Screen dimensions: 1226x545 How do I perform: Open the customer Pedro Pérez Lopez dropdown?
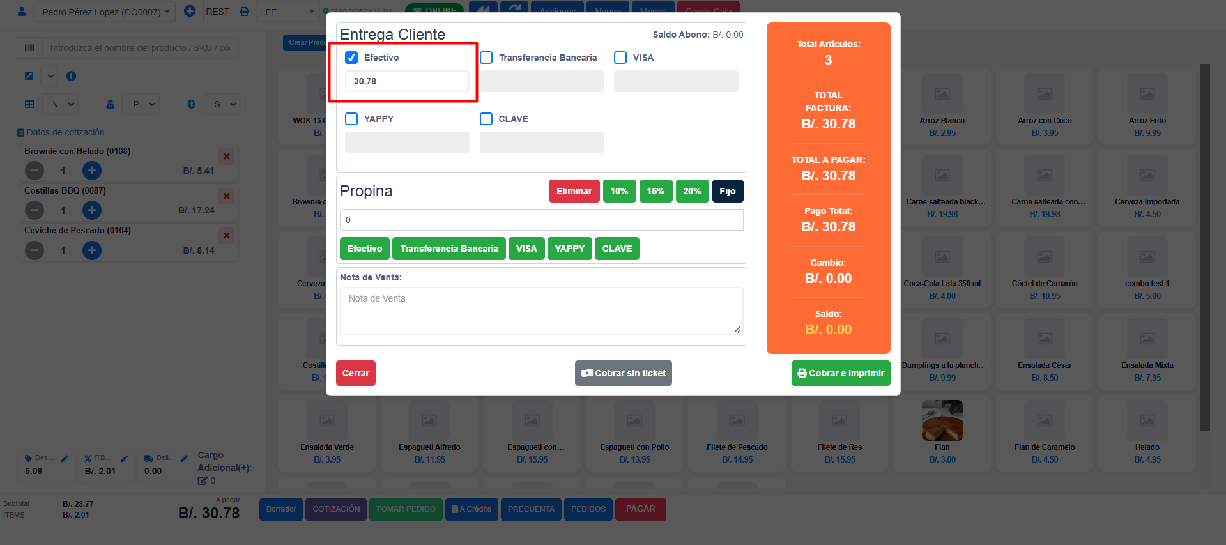pos(105,12)
